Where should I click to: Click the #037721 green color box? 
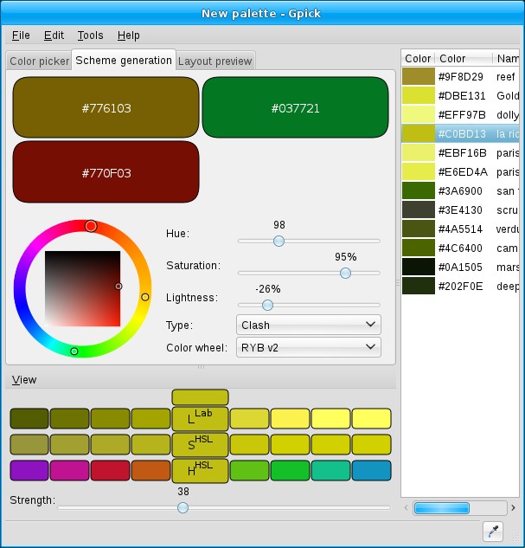(295, 108)
